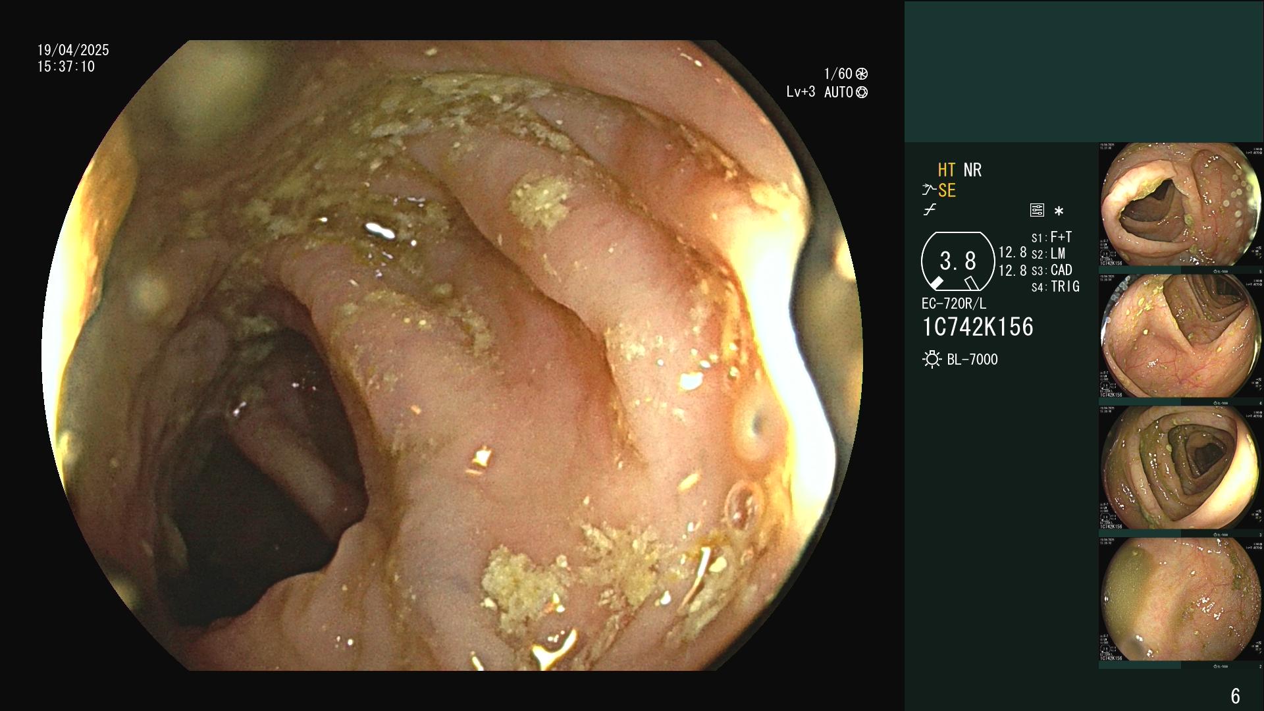
Task: Click the iris icon next to AUTO
Action: (862, 92)
